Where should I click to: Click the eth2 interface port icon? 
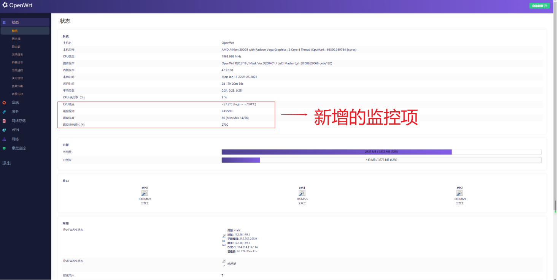click(459, 193)
